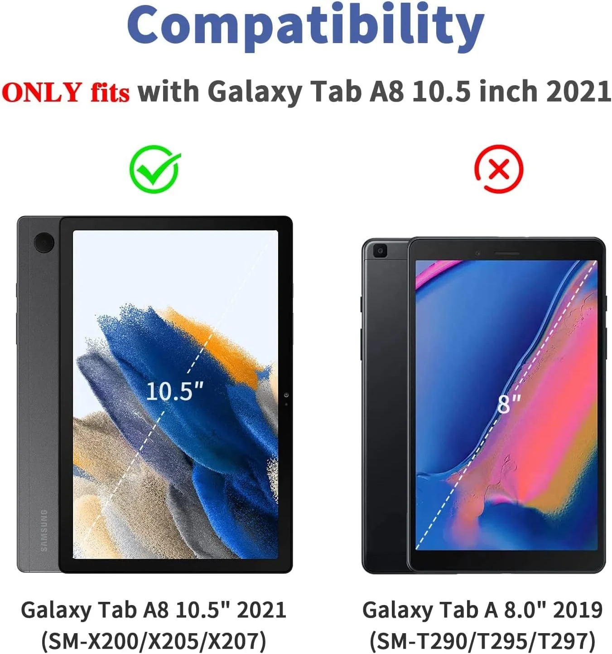Click the rear camera on Tab A 8.0
612x654 pixels.
(380, 250)
